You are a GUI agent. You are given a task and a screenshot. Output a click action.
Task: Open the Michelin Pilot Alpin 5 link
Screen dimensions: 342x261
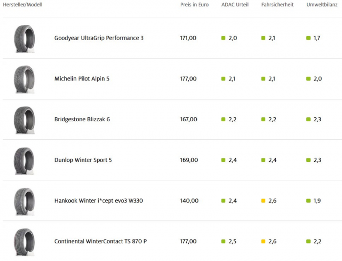(82, 79)
